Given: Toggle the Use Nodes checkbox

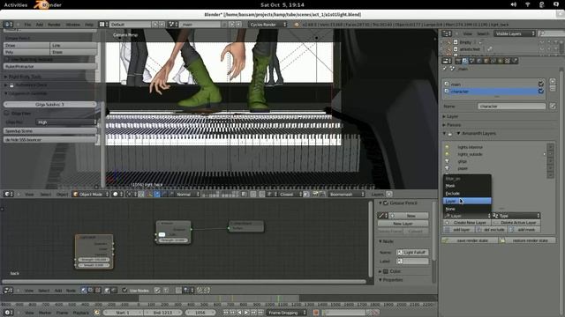Looking at the screenshot, I should [124, 290].
